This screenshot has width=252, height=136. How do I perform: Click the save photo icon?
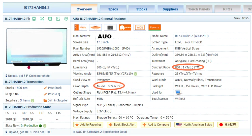tap(50, 19)
